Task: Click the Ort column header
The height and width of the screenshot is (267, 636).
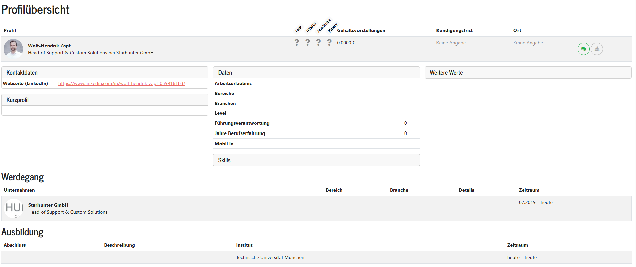Action: click(x=517, y=30)
